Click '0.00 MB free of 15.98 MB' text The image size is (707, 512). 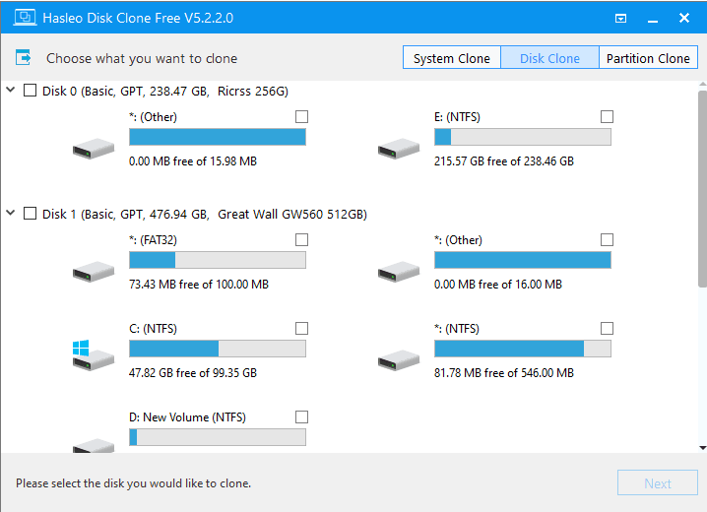click(x=193, y=160)
